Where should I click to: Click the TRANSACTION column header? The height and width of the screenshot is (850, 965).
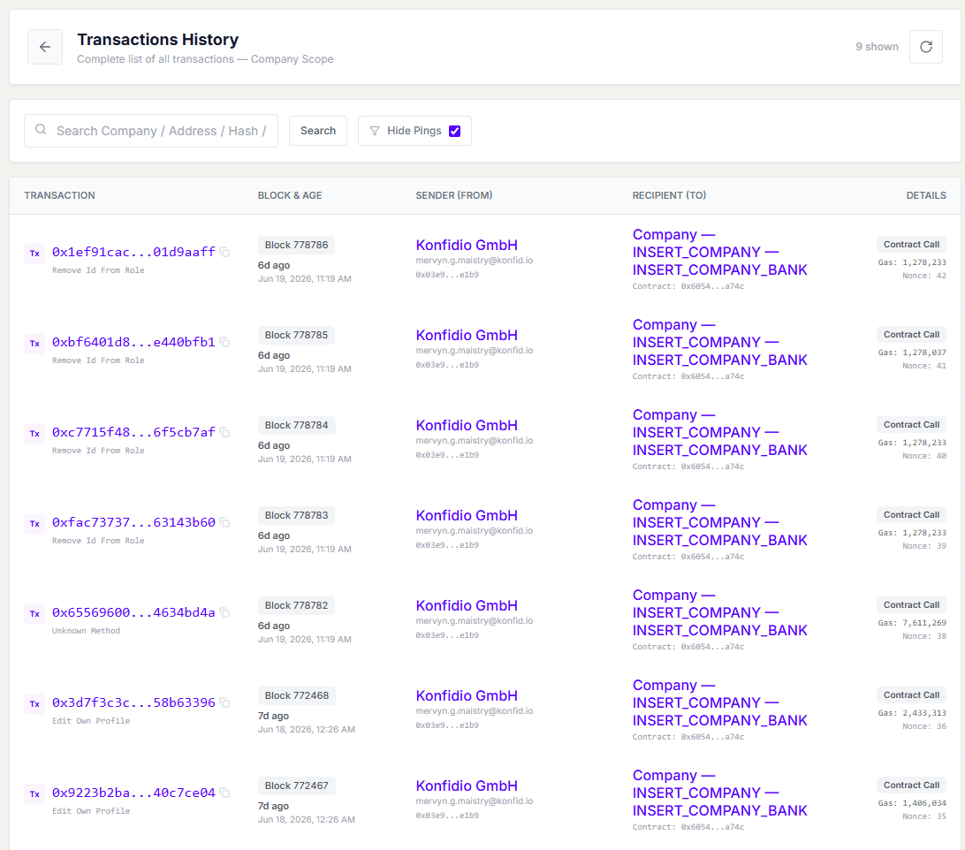(x=60, y=195)
